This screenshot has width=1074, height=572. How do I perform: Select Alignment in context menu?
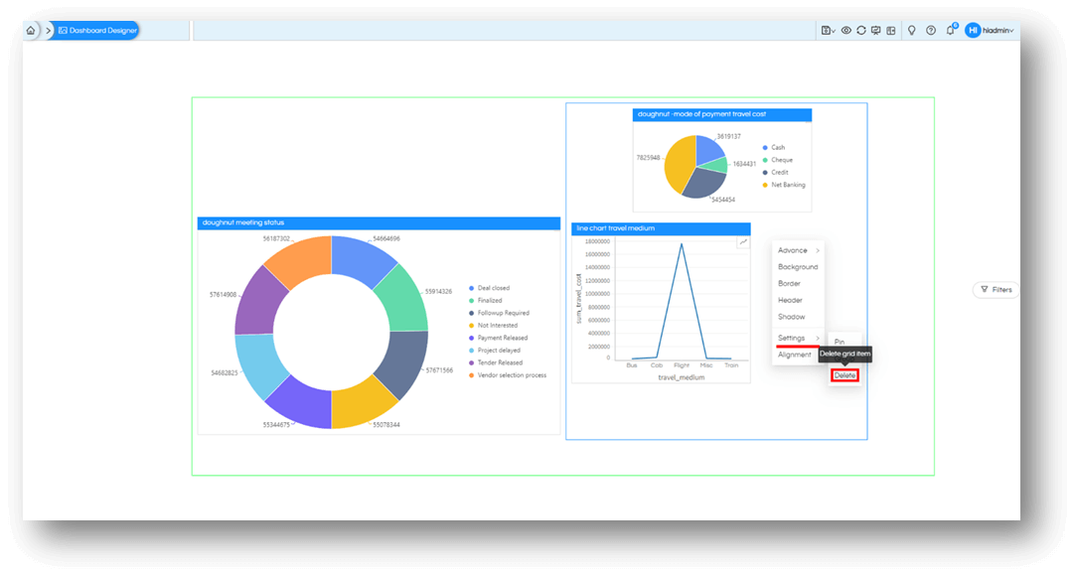[795, 355]
